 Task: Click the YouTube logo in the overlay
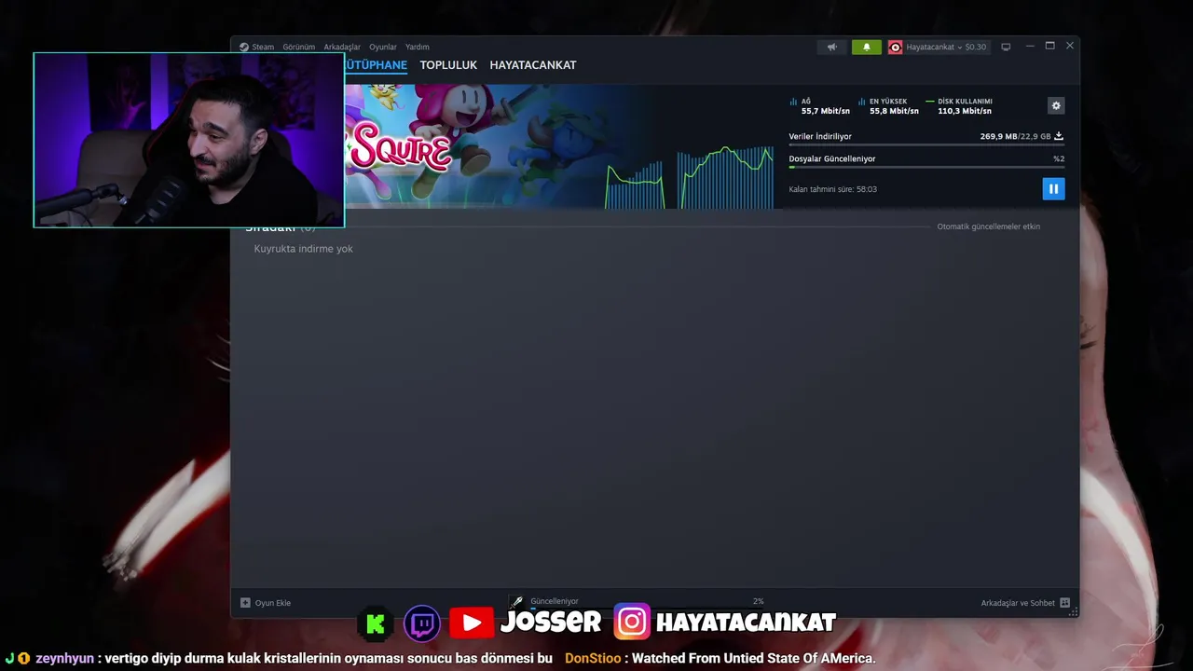(x=472, y=623)
